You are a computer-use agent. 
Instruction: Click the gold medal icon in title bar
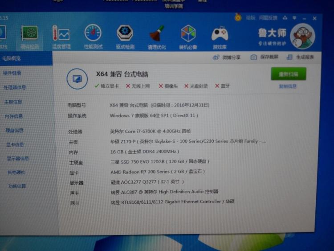point(238,17)
